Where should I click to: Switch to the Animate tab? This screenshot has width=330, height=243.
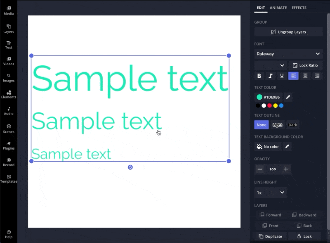[x=278, y=7]
